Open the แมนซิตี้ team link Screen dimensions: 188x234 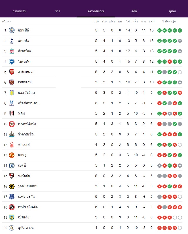[x=23, y=30]
